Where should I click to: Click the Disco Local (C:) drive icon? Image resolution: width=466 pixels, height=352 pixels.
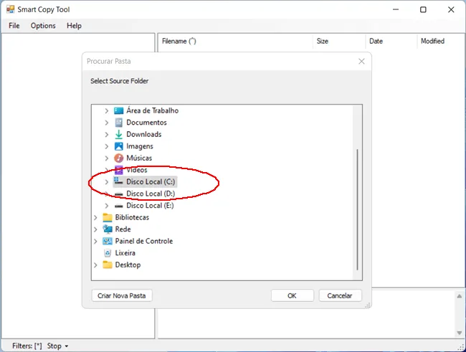pos(118,181)
